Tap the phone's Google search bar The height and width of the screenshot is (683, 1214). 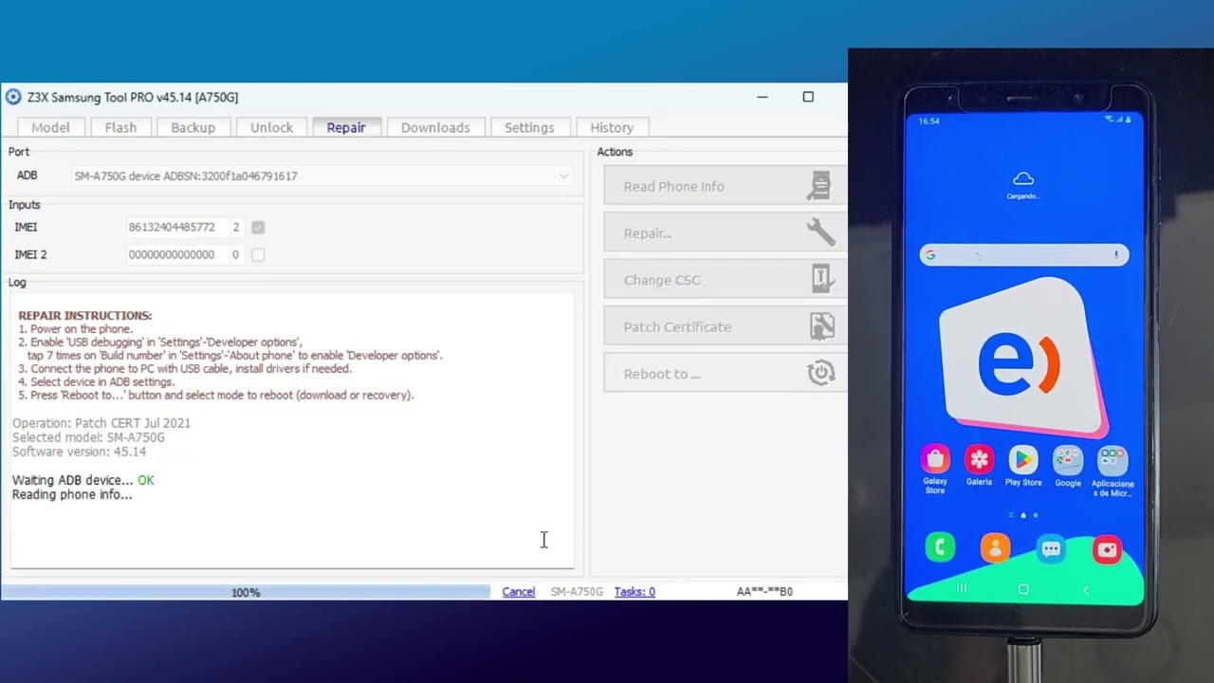pos(1023,255)
